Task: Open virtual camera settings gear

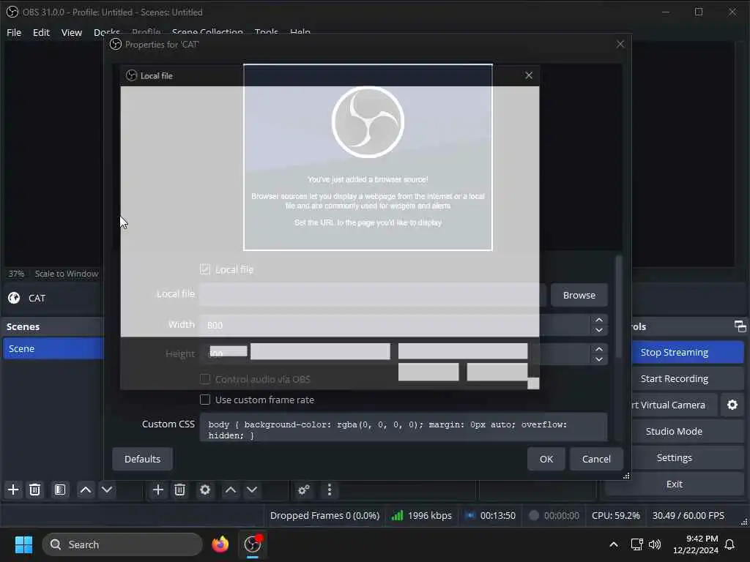Action: click(732, 405)
